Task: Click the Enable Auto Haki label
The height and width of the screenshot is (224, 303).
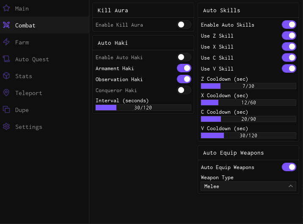Action: [x=119, y=57]
